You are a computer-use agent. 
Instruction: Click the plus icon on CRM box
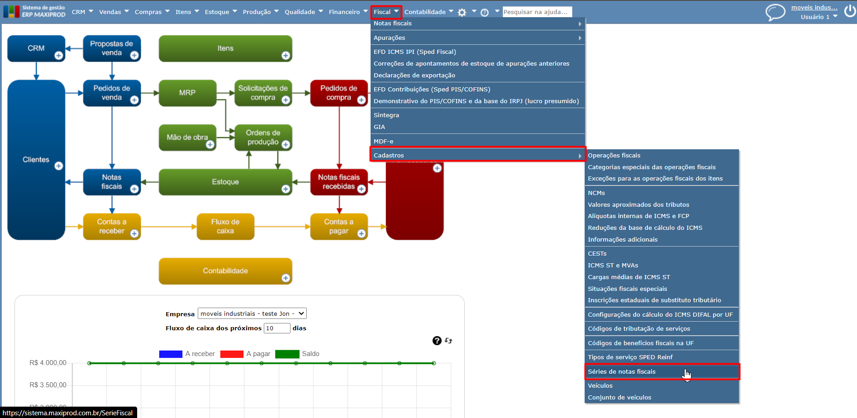point(58,55)
